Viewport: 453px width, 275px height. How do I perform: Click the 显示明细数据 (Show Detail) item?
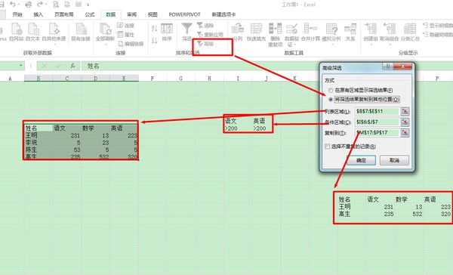[438, 26]
